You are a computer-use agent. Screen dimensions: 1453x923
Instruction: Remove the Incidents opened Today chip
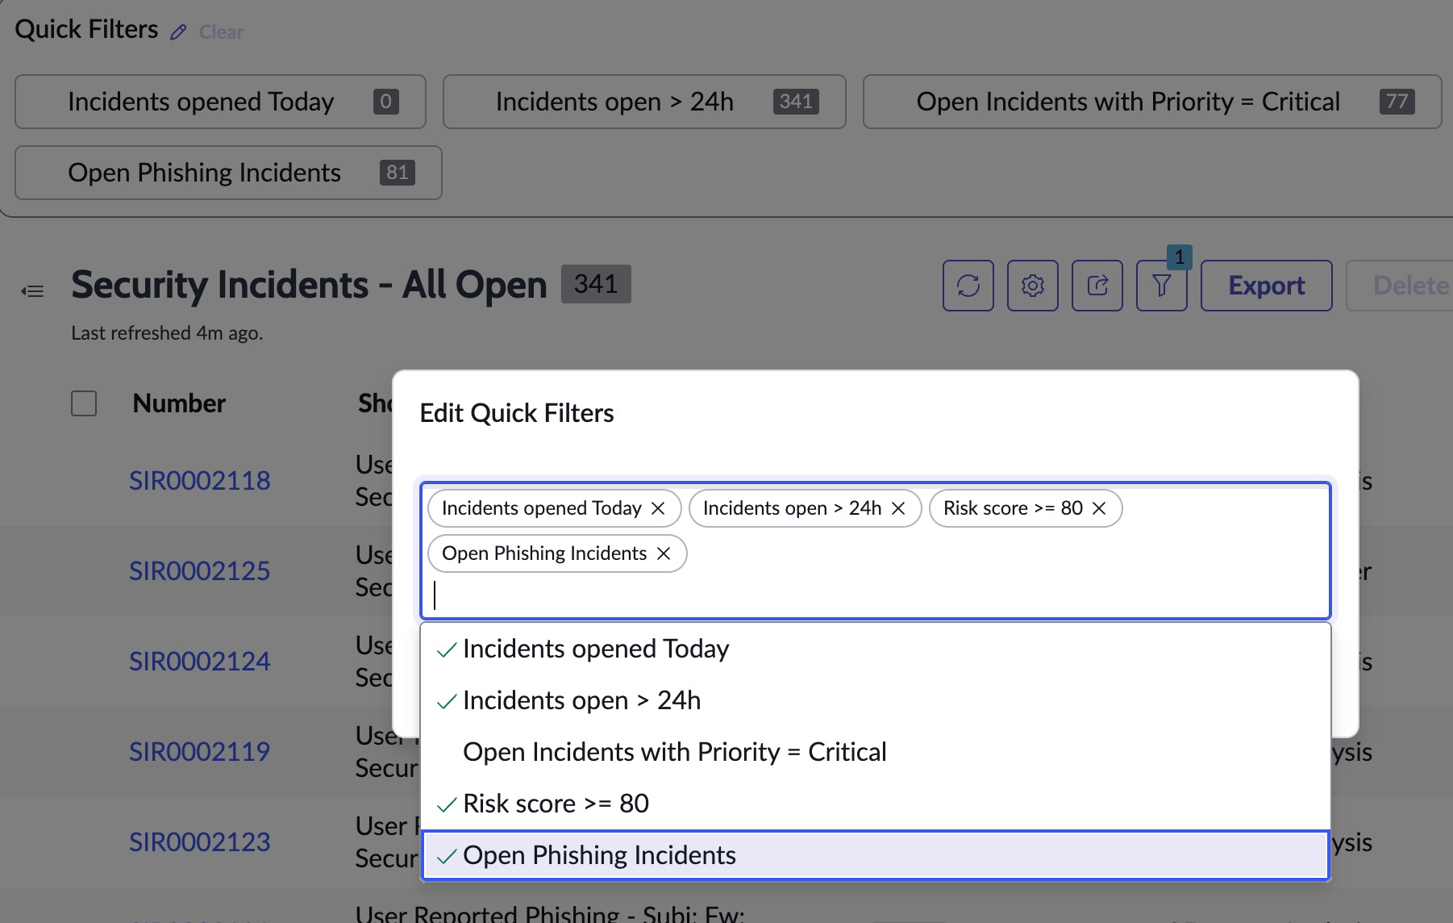(x=658, y=508)
